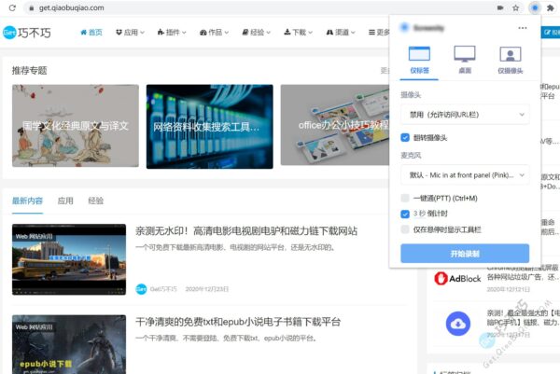
Task: Check the 仅在悬停时显示工具栏 option
Action: click(x=405, y=229)
